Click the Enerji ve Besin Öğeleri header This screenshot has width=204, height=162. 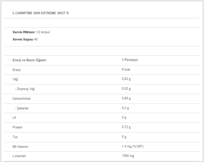pos(29,60)
